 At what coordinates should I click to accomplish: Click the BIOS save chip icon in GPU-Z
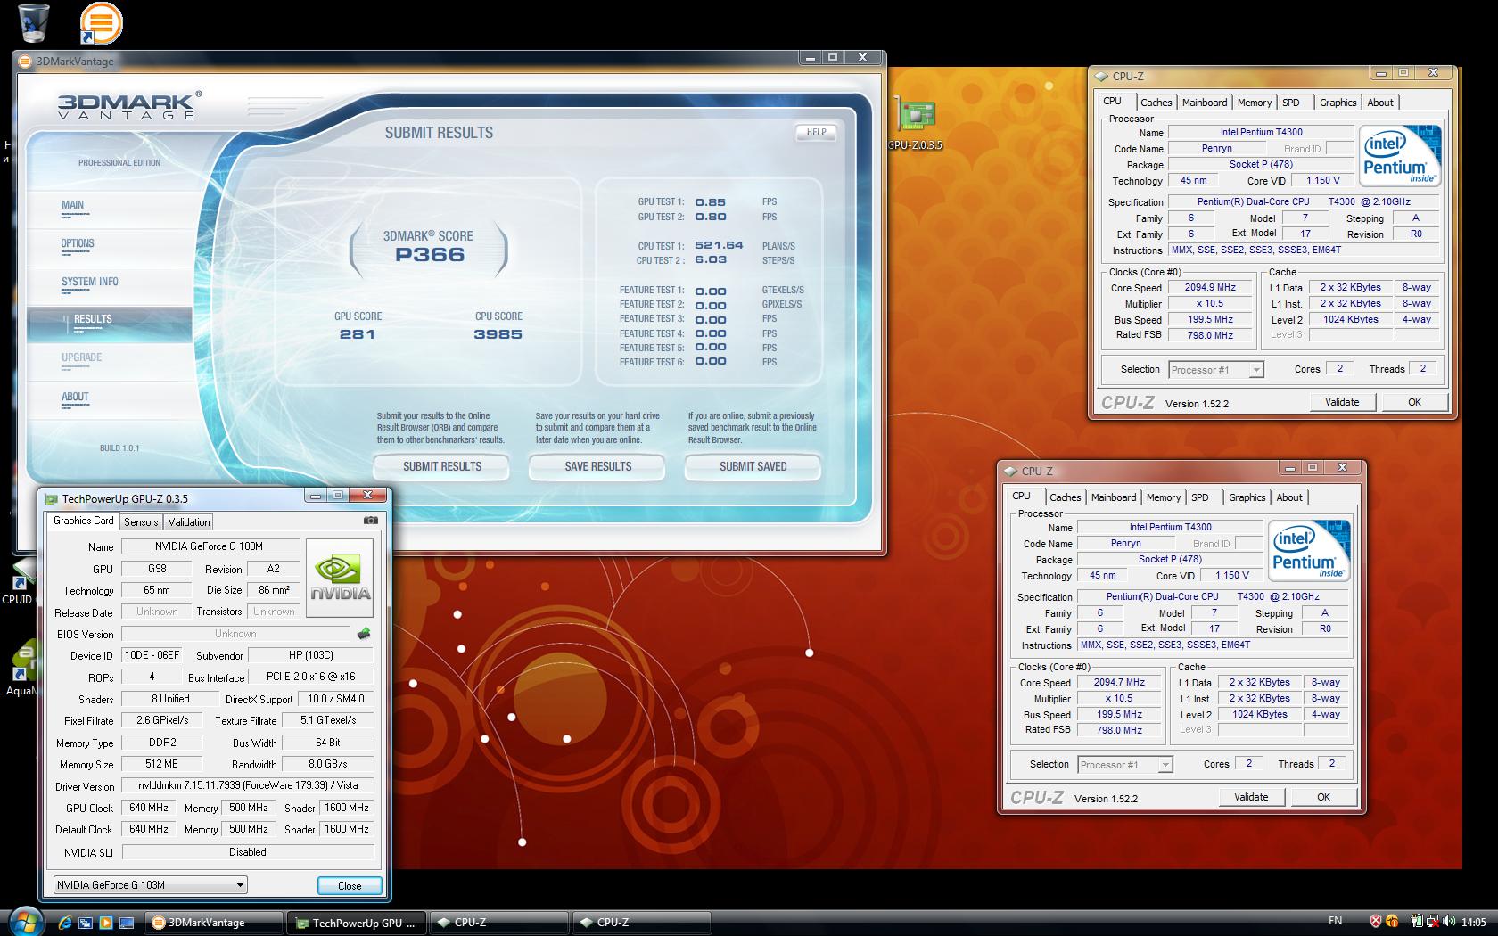(x=364, y=634)
